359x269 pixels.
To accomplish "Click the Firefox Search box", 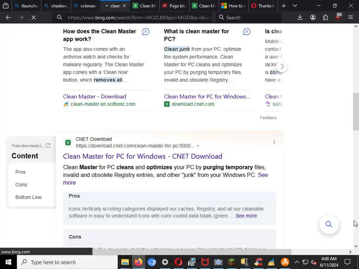I will click(249, 18).
